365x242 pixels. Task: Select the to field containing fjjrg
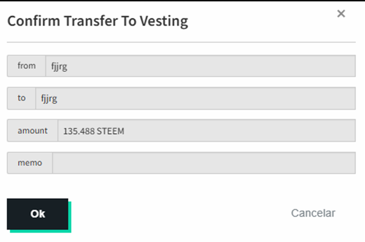click(195, 98)
